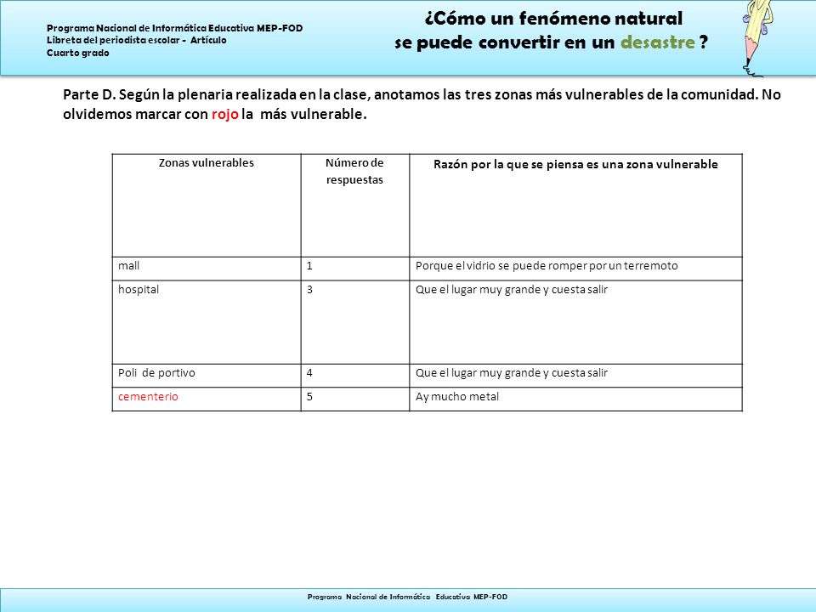Click 'Libreta del periodista escolar - Artículo' text

point(136,40)
